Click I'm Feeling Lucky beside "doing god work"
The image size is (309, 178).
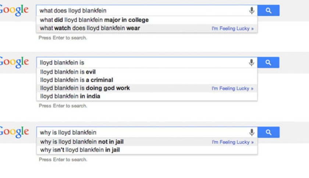(x=232, y=88)
